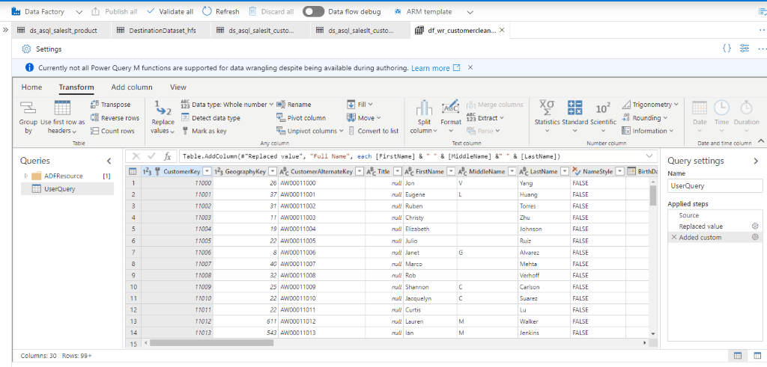Open the code view braces icon

coord(727,49)
